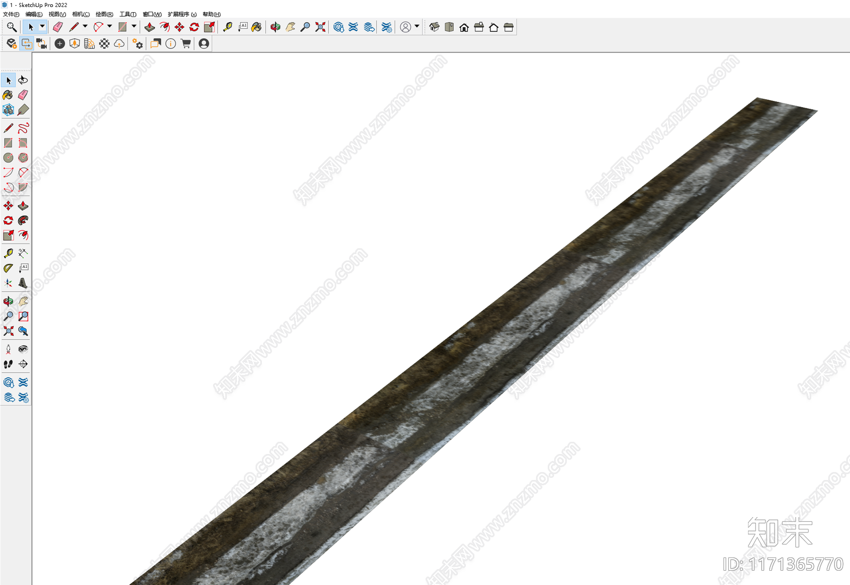This screenshot has width=850, height=585.
Task: Choose the 3 Point Arc tool
Action: (x=8, y=187)
